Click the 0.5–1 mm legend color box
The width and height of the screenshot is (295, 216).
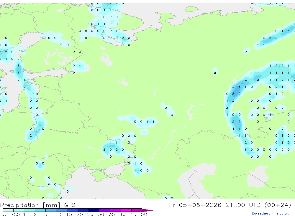pyautogui.click(x=19, y=210)
